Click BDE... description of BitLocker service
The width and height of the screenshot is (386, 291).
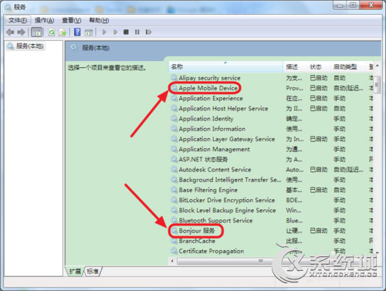(293, 200)
